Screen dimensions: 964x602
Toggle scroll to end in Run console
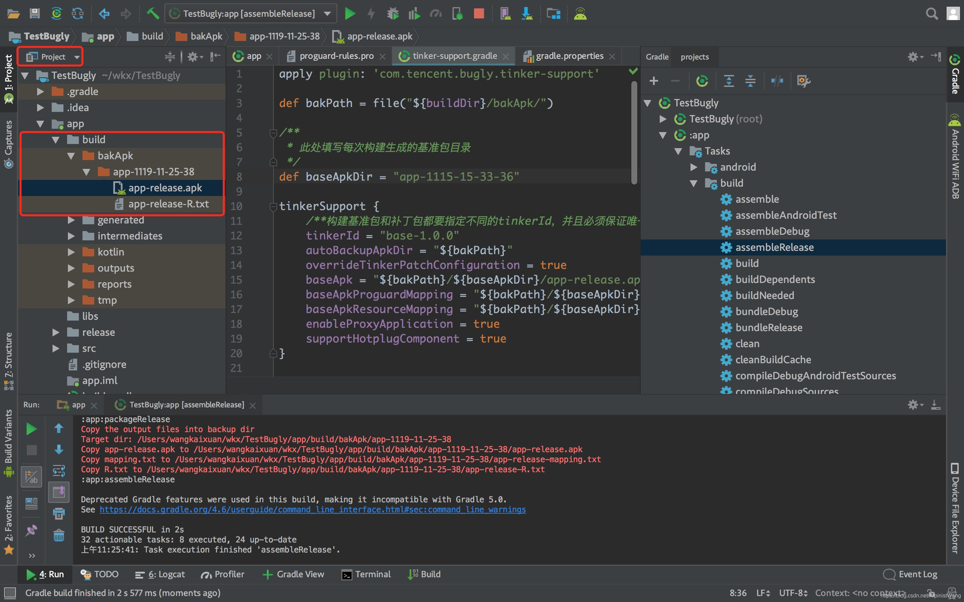[x=59, y=492]
